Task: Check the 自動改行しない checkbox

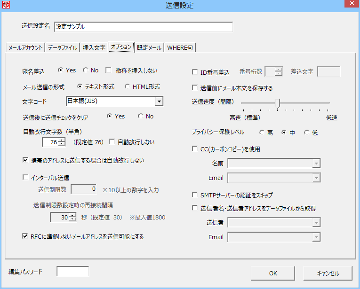Action: 112,141
